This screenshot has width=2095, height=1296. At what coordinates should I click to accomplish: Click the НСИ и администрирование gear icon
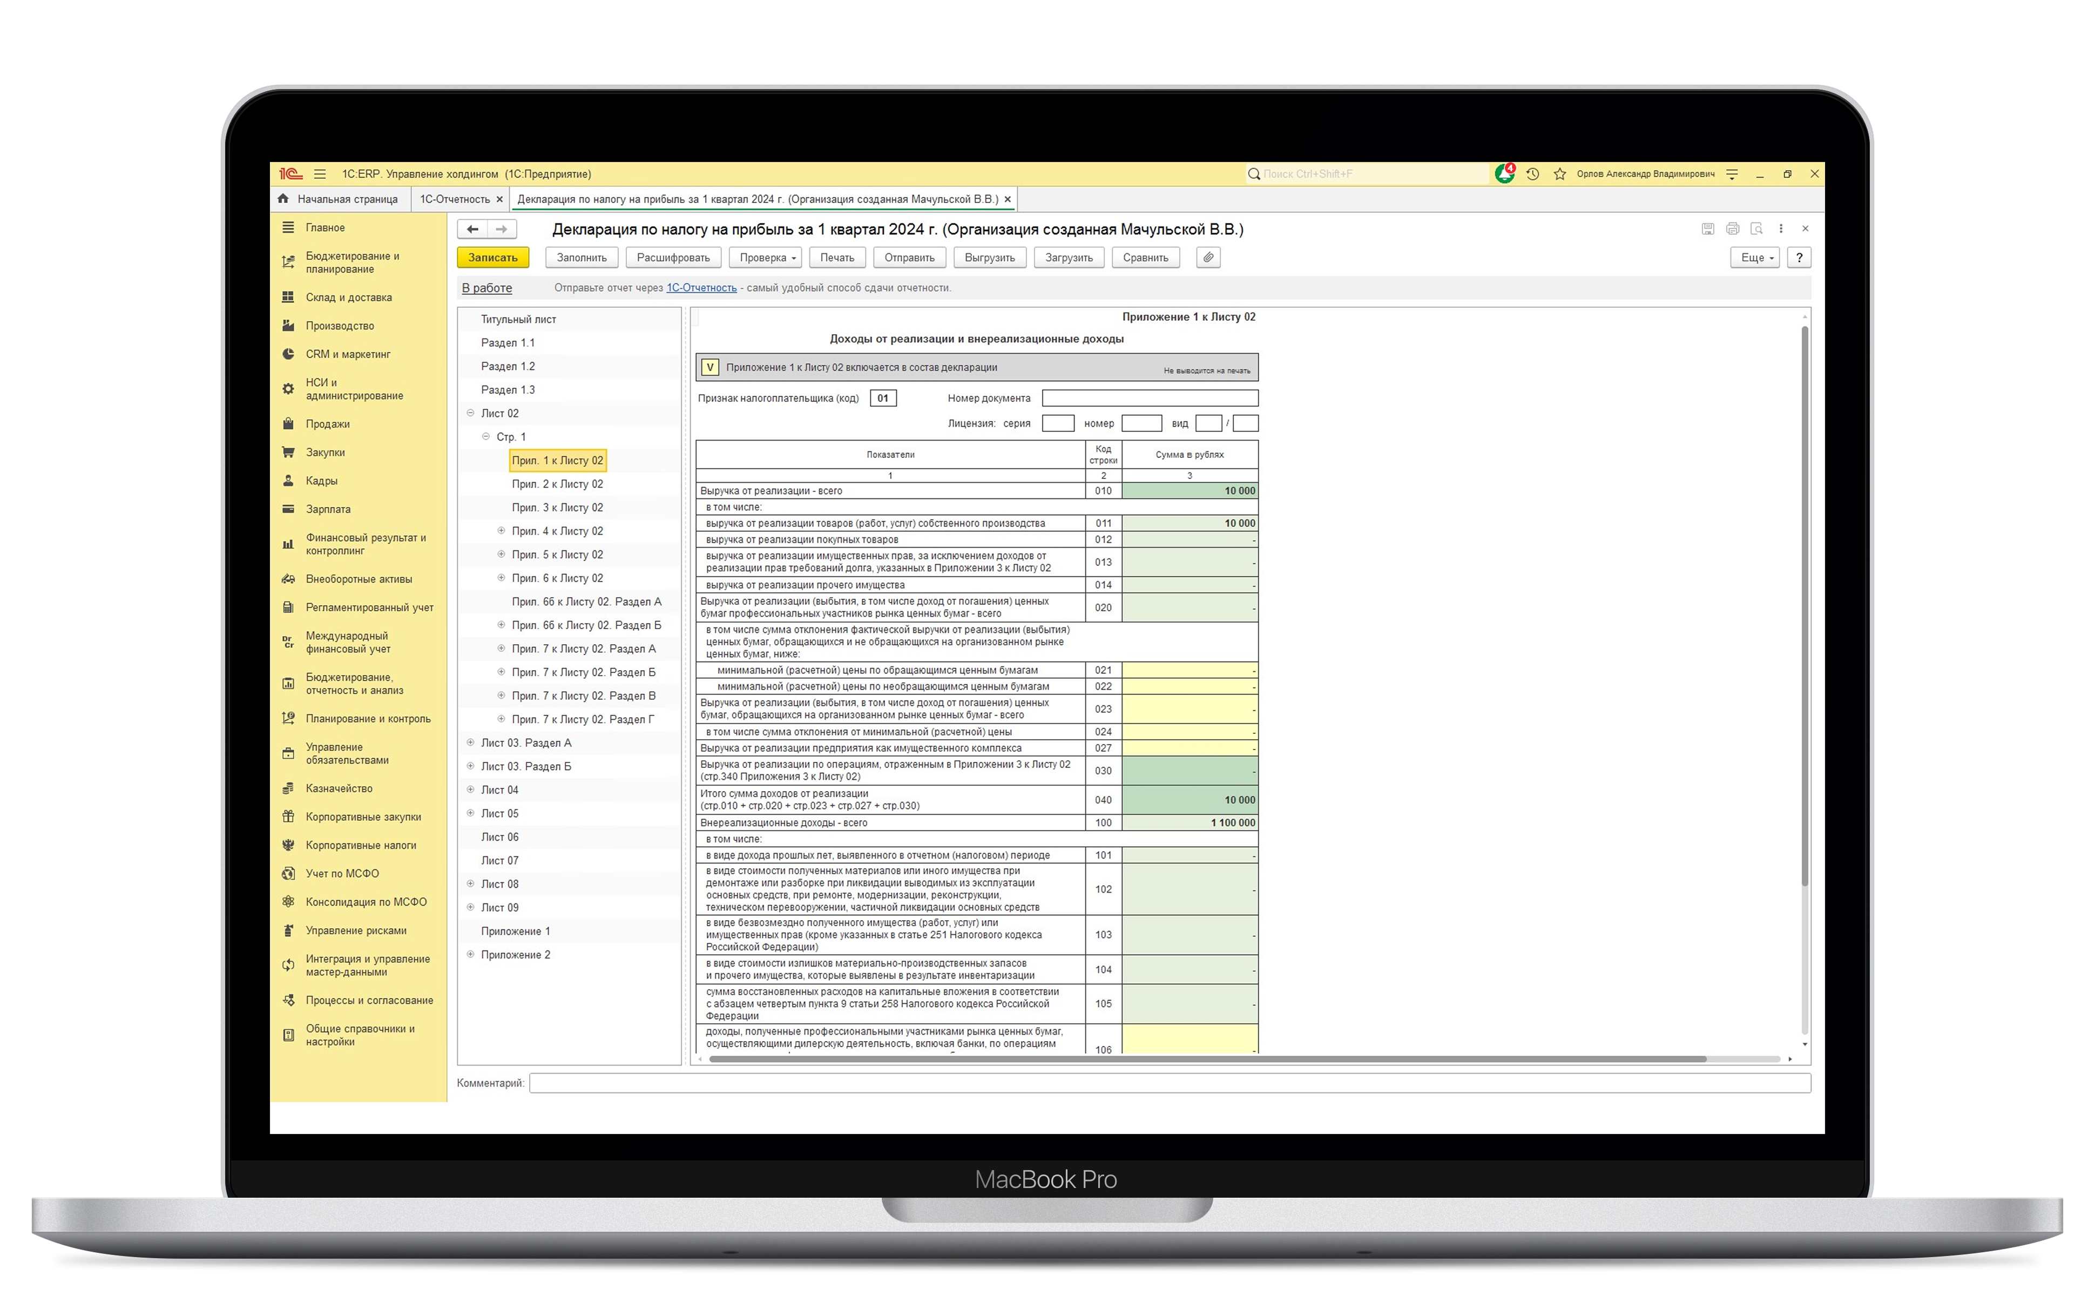click(288, 389)
